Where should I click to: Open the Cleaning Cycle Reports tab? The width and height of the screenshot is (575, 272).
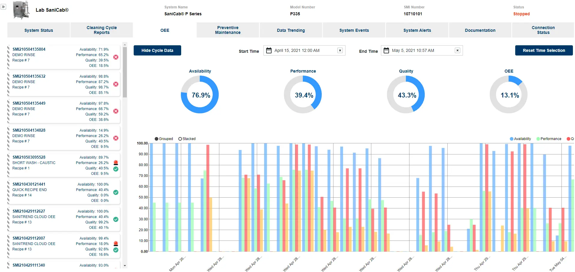click(102, 30)
